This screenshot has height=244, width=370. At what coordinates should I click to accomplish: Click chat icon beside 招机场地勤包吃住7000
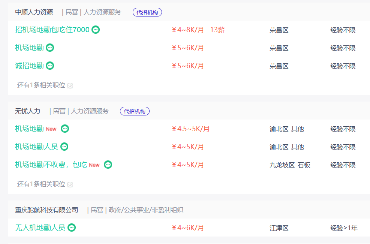[96, 30]
